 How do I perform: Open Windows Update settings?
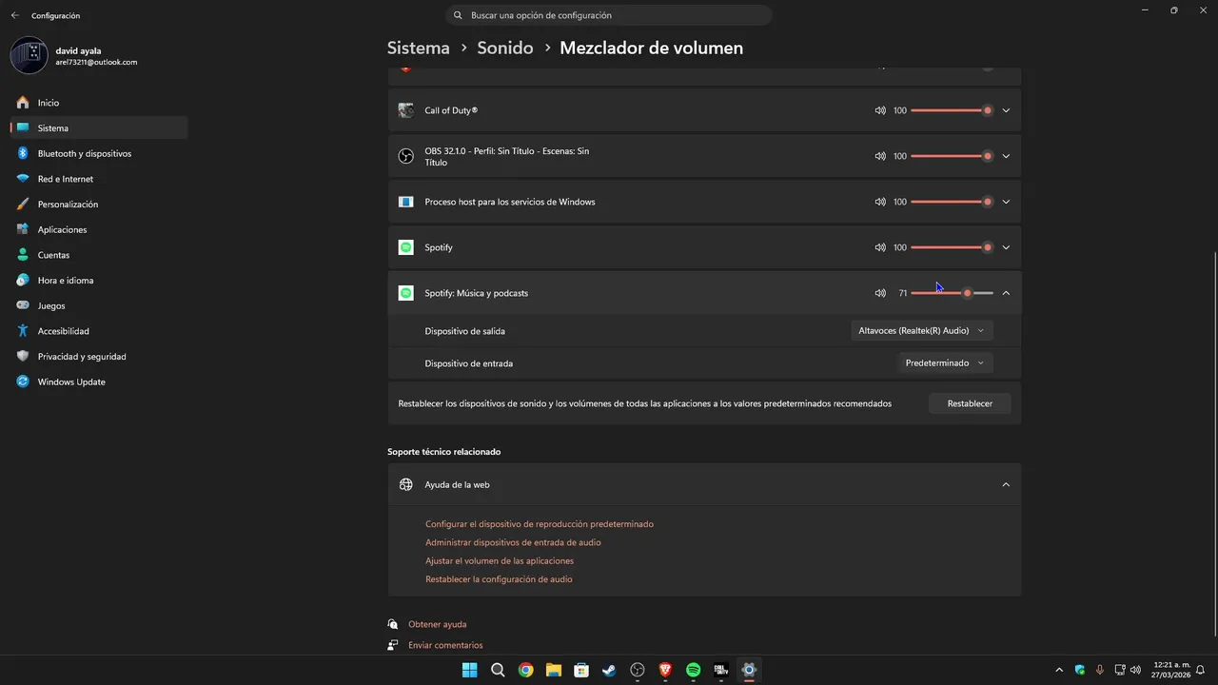point(99,382)
